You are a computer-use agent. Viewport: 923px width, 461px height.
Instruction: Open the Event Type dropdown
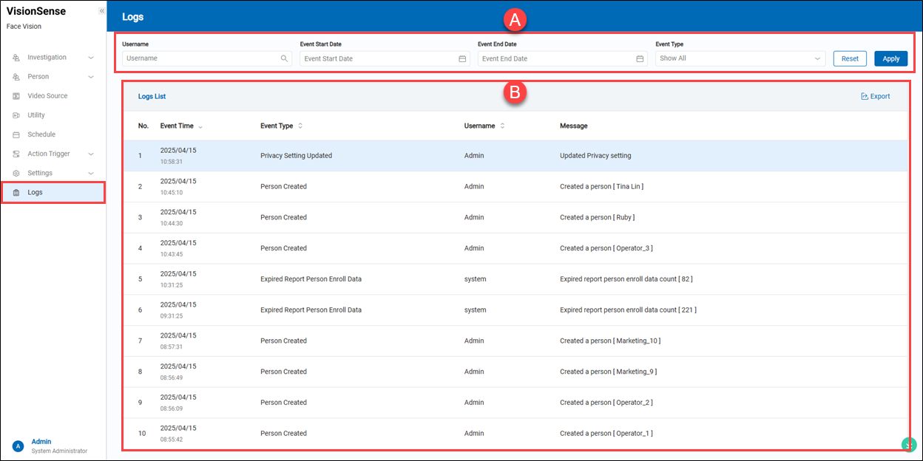coord(740,58)
